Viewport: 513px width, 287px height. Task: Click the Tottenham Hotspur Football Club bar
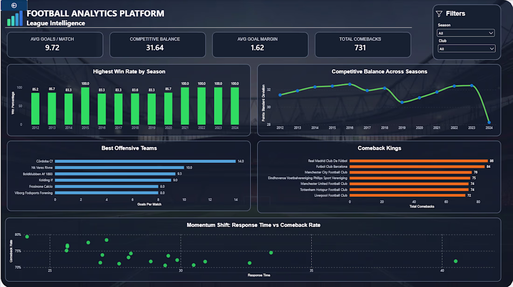point(409,189)
